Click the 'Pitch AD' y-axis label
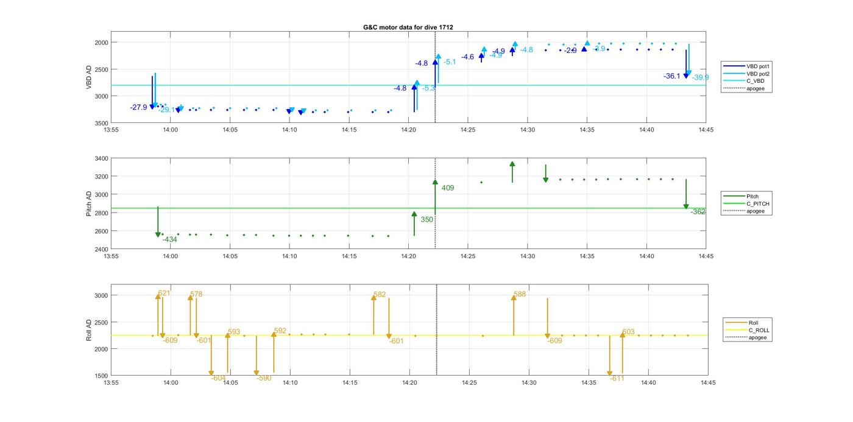Screen dimensions: 853x422 pos(89,204)
